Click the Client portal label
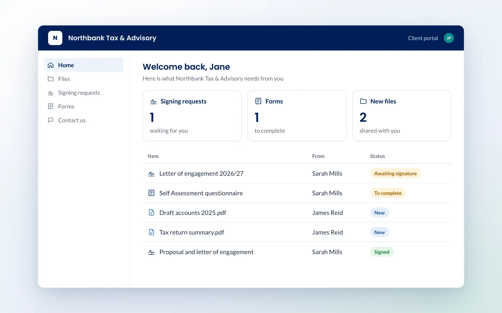 pos(423,38)
